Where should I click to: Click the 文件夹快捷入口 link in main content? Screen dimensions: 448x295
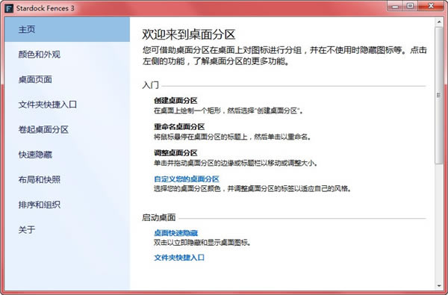[x=179, y=258]
